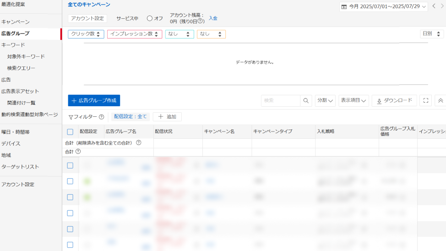446x251 pixels.
Task: Open キャンペーン in sidebar
Action: tap(16, 22)
